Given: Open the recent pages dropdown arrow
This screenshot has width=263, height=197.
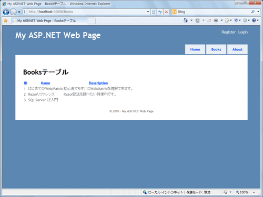Looking at the screenshot, I should point(19,12).
